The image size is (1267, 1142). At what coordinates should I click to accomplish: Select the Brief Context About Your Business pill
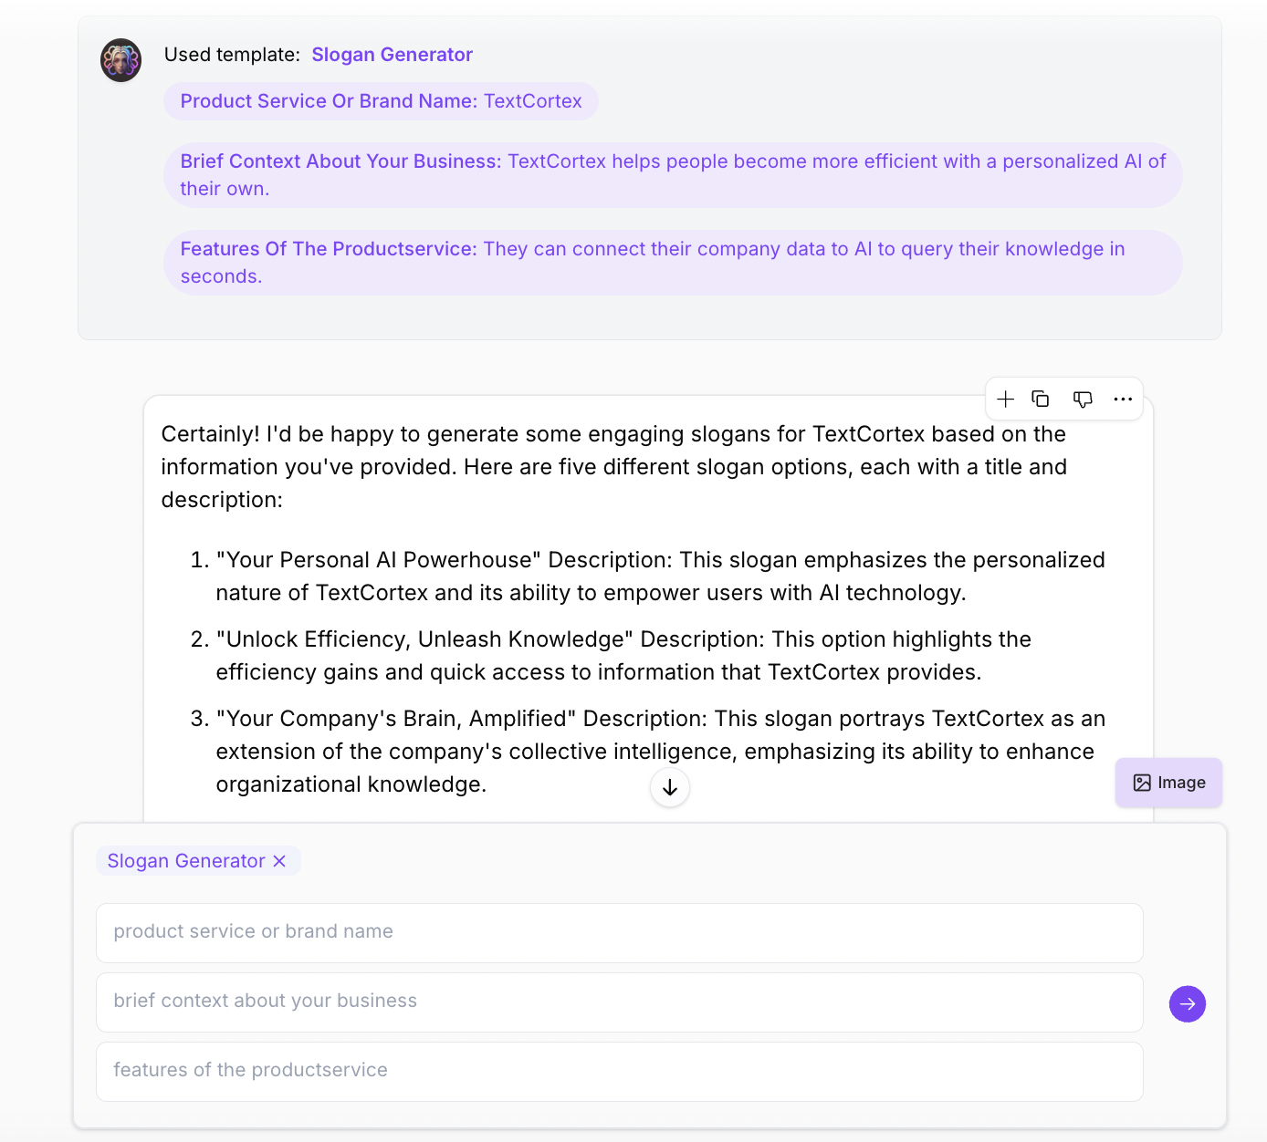tap(673, 175)
